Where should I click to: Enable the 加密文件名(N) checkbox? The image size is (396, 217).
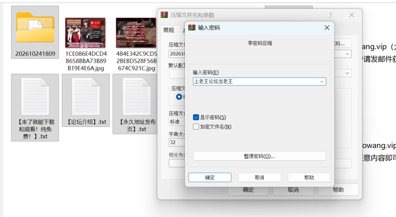click(196, 126)
